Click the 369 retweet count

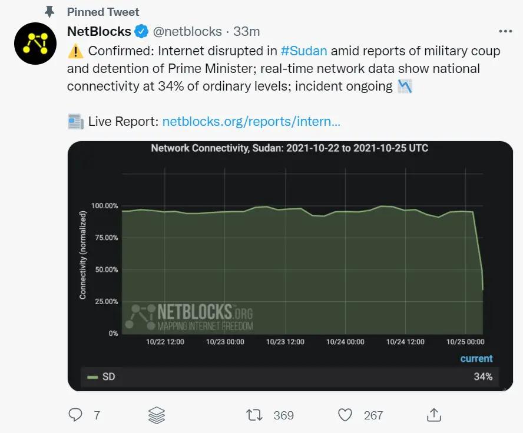coord(283,415)
